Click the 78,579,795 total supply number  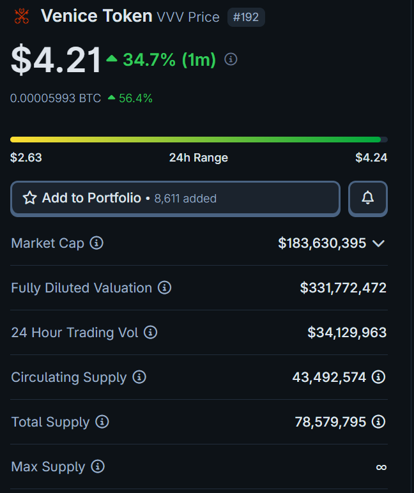coord(331,421)
